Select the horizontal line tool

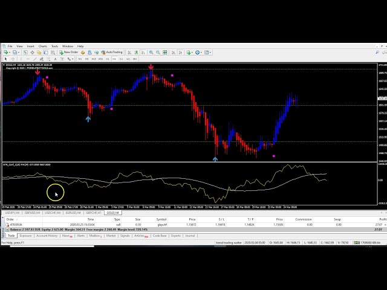coord(28,59)
